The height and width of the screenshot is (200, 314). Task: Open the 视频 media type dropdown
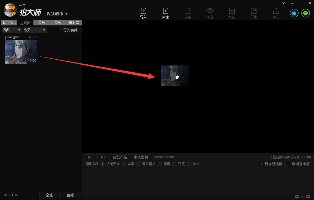12,30
